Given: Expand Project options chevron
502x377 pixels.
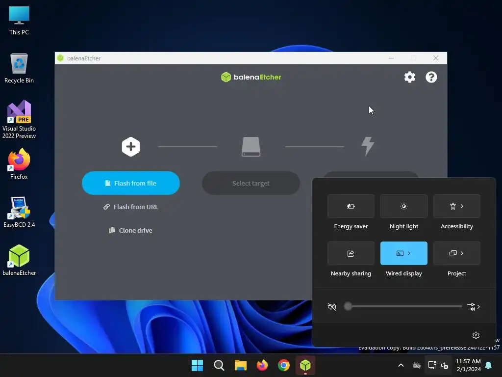Looking at the screenshot, I should [462, 253].
